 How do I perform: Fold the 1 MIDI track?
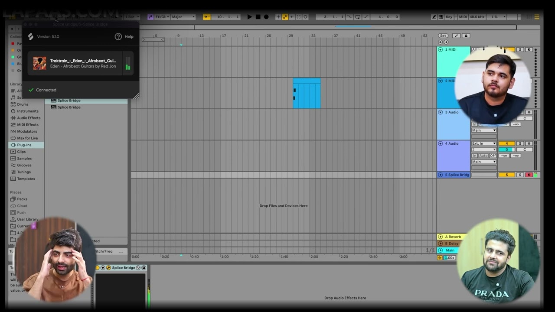(x=441, y=49)
